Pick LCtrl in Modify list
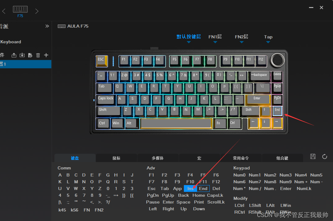 pyautogui.click(x=239, y=205)
